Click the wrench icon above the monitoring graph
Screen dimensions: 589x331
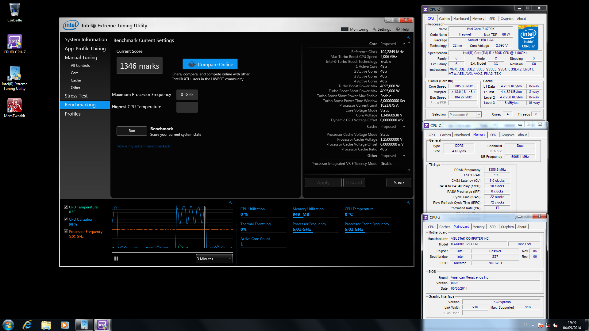[x=231, y=203]
